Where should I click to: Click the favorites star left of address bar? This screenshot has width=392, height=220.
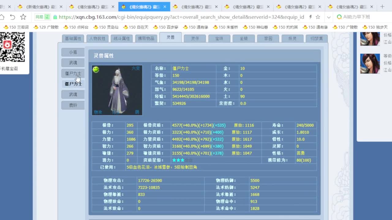coord(23,17)
